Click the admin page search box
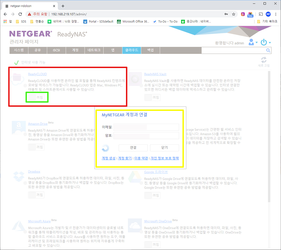 234,50
